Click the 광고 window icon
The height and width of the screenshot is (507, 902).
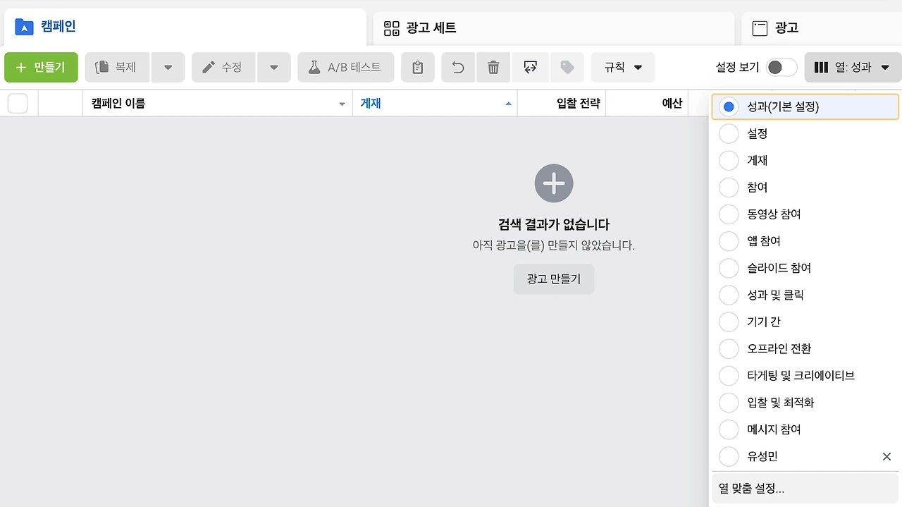tap(760, 28)
